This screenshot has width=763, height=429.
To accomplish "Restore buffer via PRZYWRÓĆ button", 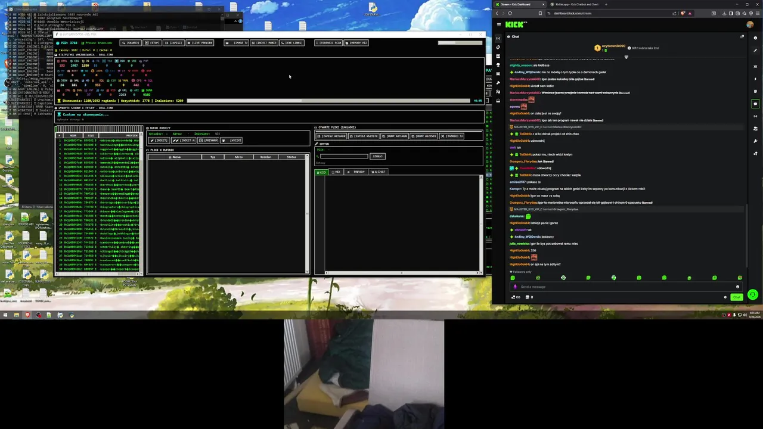I will [x=209, y=141].
